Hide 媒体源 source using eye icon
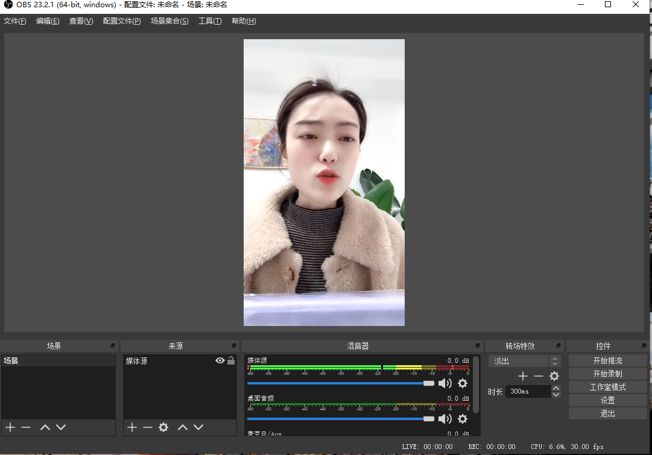Image resolution: width=652 pixels, height=455 pixels. pyautogui.click(x=220, y=361)
